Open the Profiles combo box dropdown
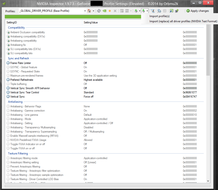218x190 pixels. [x=85, y=11]
